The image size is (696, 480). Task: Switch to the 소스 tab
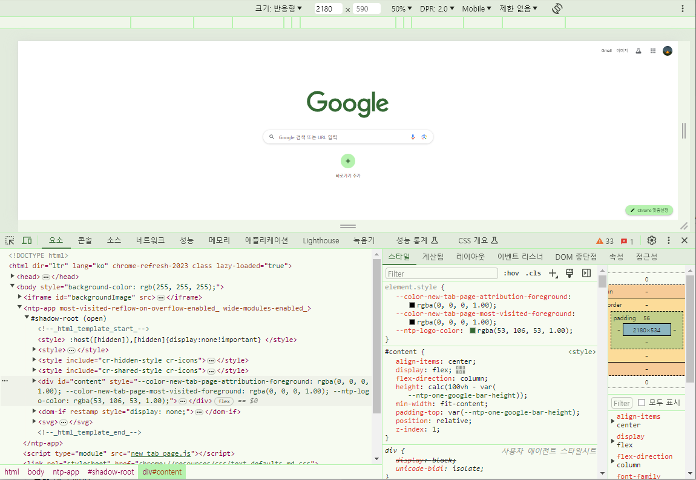point(114,240)
